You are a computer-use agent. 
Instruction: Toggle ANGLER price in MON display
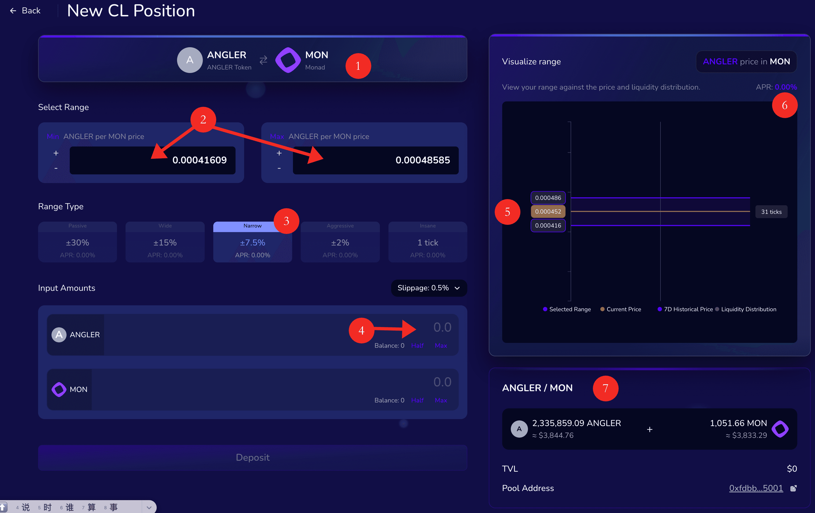point(746,62)
